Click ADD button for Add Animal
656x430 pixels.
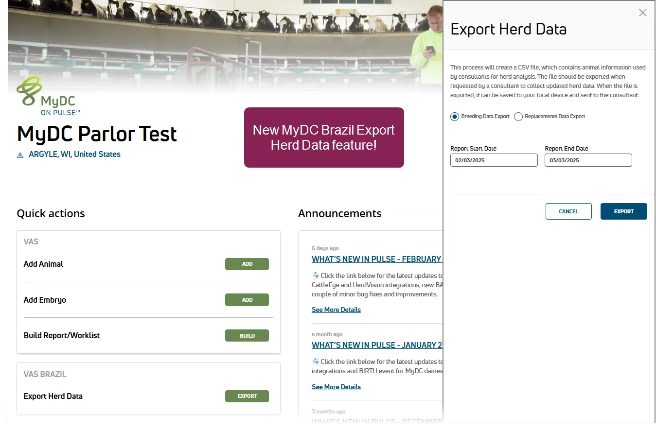pos(247,264)
